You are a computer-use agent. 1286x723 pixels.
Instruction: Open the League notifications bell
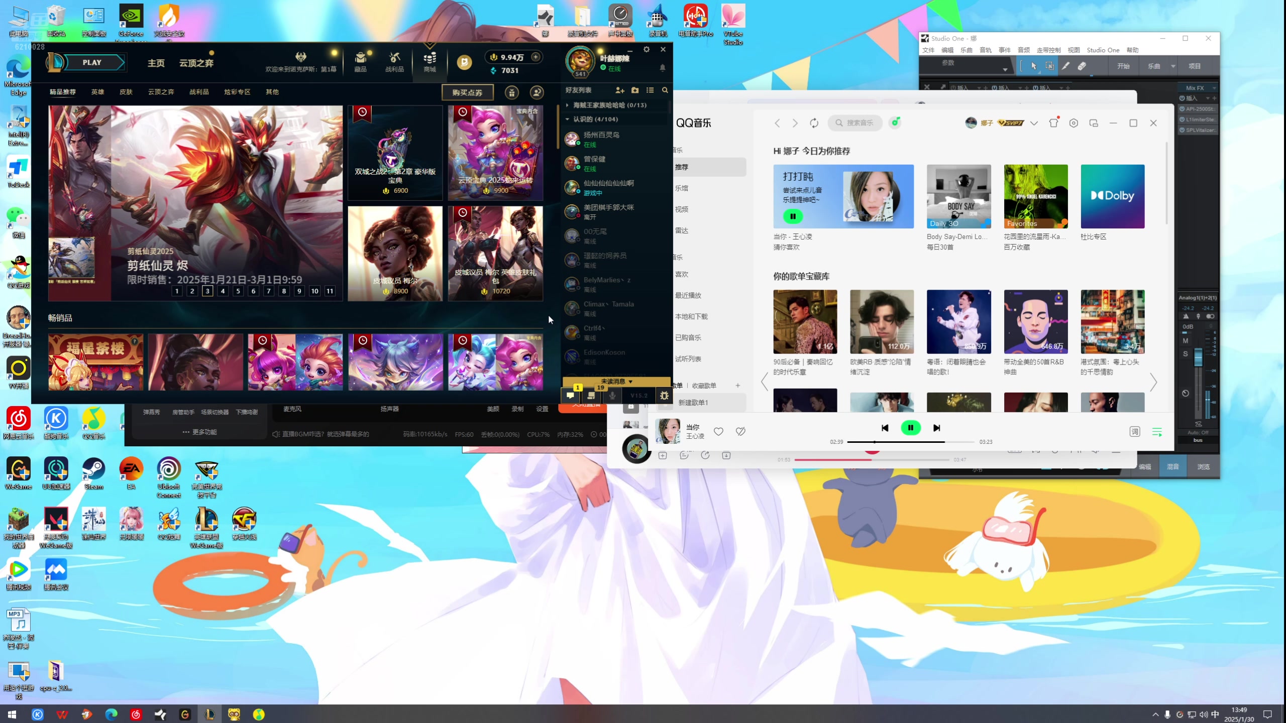coord(663,68)
